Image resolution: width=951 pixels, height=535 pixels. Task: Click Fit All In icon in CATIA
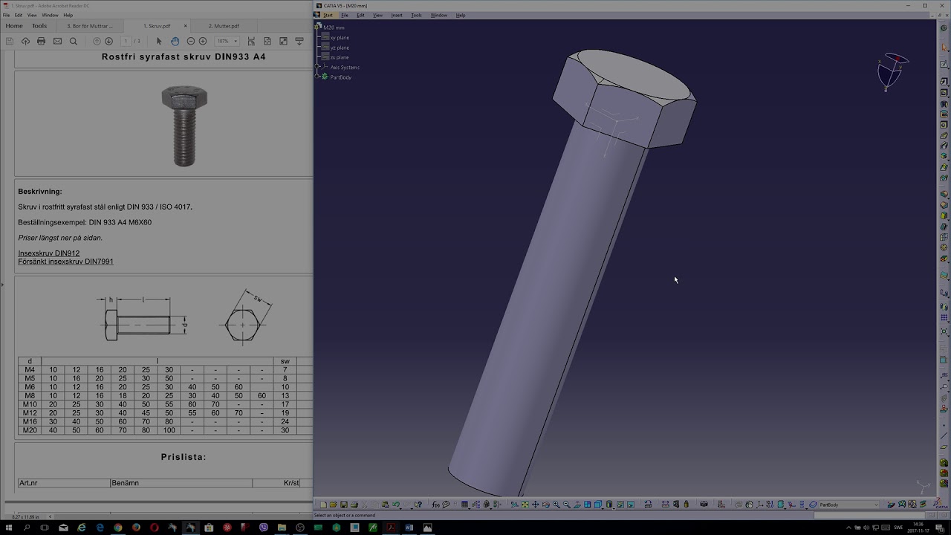coord(525,505)
